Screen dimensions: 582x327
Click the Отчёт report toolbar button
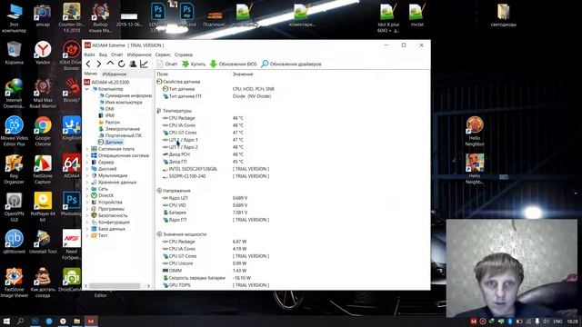(167, 64)
